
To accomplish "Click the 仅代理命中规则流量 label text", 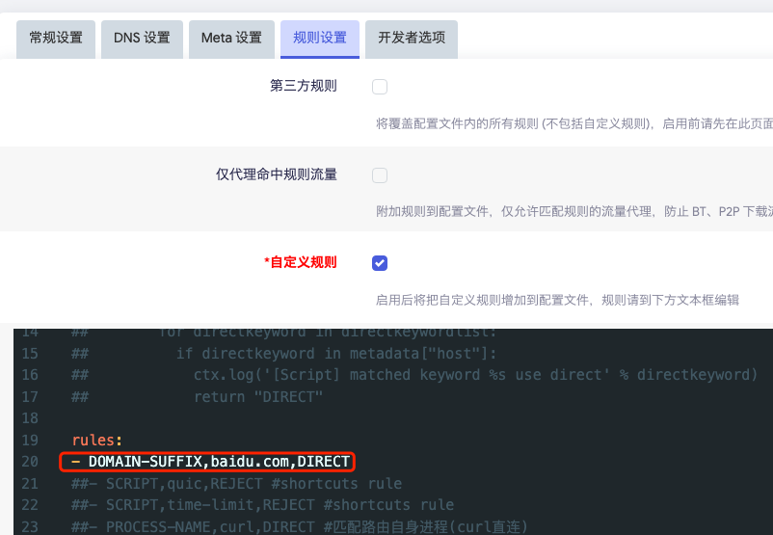I will pyautogui.click(x=277, y=174).
